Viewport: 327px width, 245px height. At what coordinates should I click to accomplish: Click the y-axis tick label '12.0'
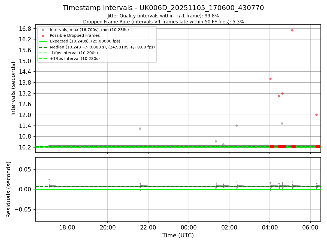tap(25, 115)
